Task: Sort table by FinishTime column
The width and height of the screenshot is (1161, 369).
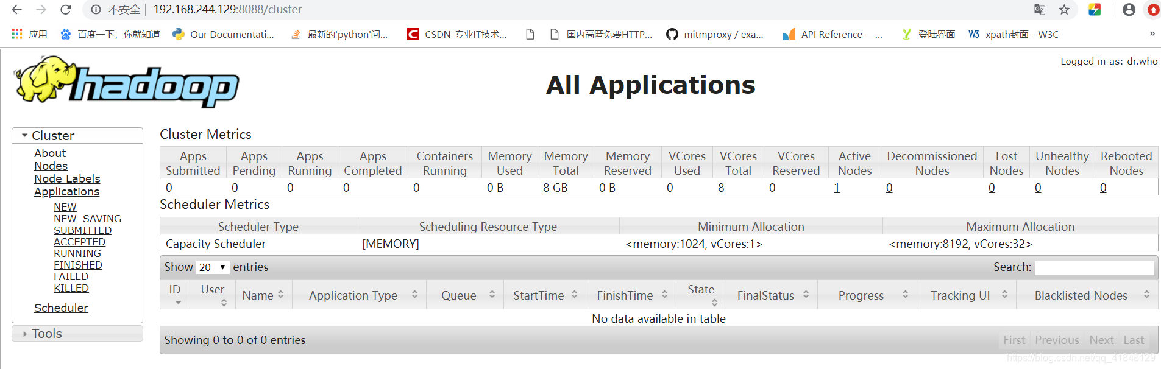Action: point(631,295)
